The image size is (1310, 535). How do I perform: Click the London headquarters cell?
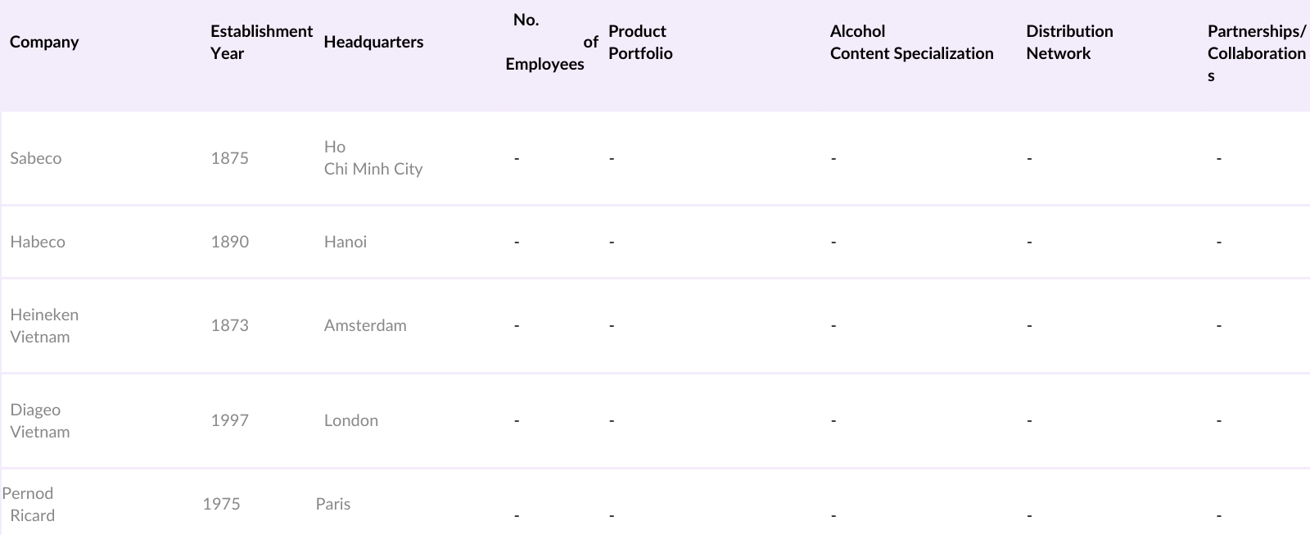point(351,420)
